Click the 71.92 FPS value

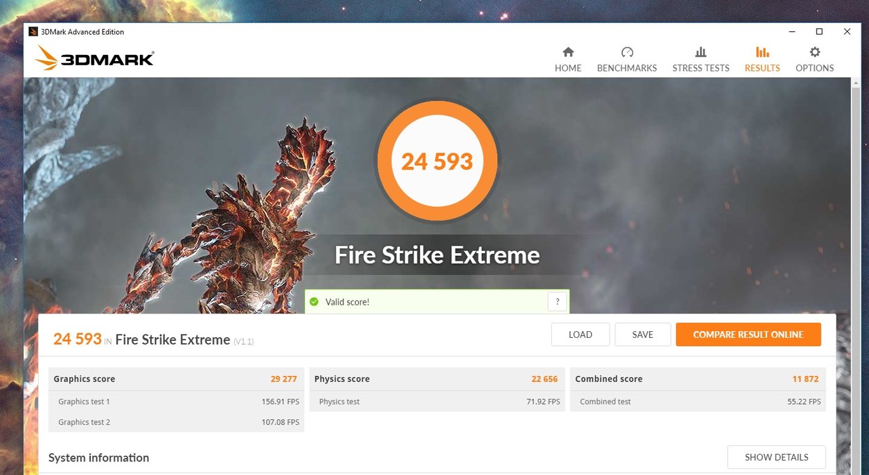pos(543,402)
